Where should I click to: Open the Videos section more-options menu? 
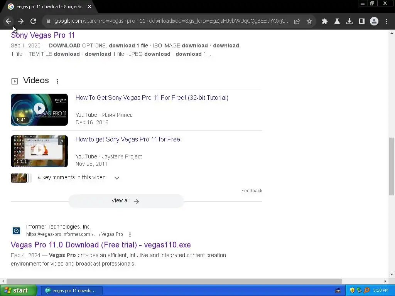click(57, 81)
